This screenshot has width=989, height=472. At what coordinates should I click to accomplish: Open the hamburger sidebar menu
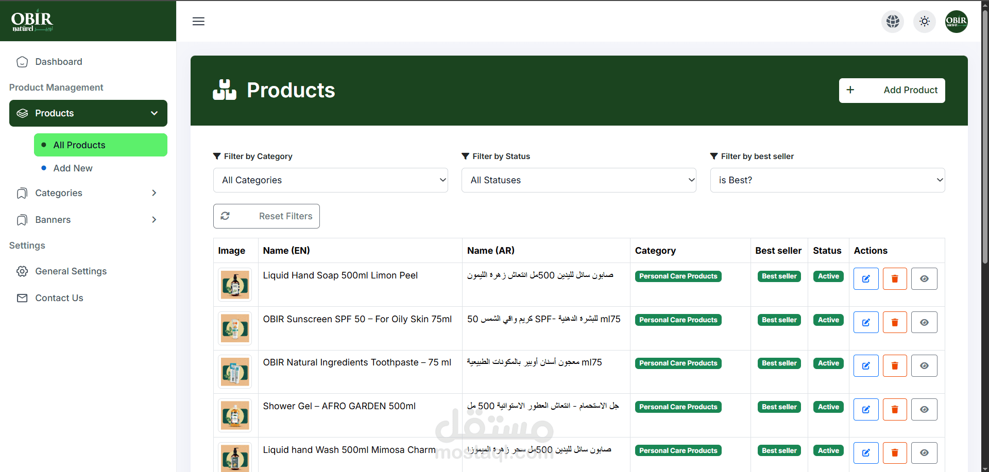198,21
